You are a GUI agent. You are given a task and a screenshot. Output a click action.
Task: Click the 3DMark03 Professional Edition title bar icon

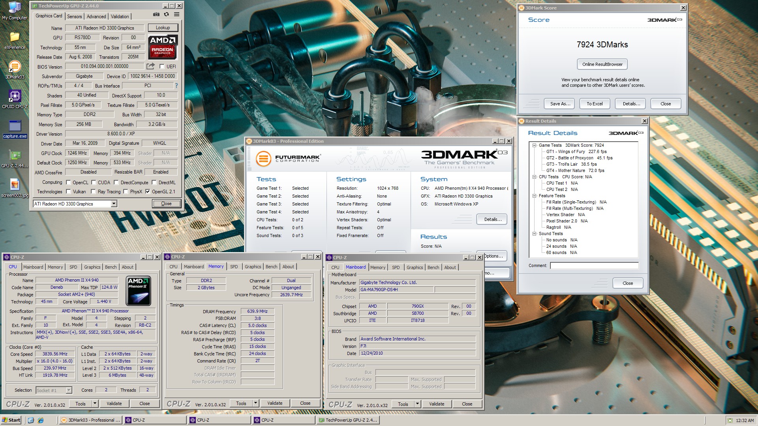click(x=249, y=141)
